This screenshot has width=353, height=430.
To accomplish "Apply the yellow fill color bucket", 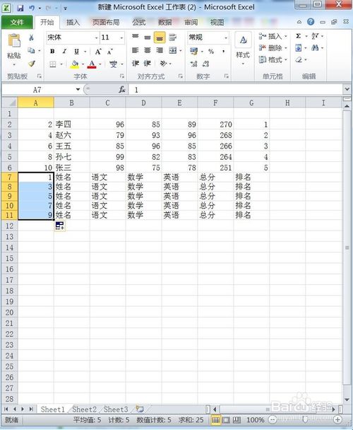I will [x=75, y=64].
